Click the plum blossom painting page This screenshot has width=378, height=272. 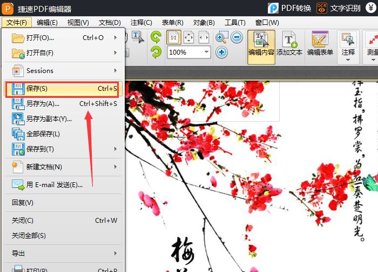click(252, 176)
